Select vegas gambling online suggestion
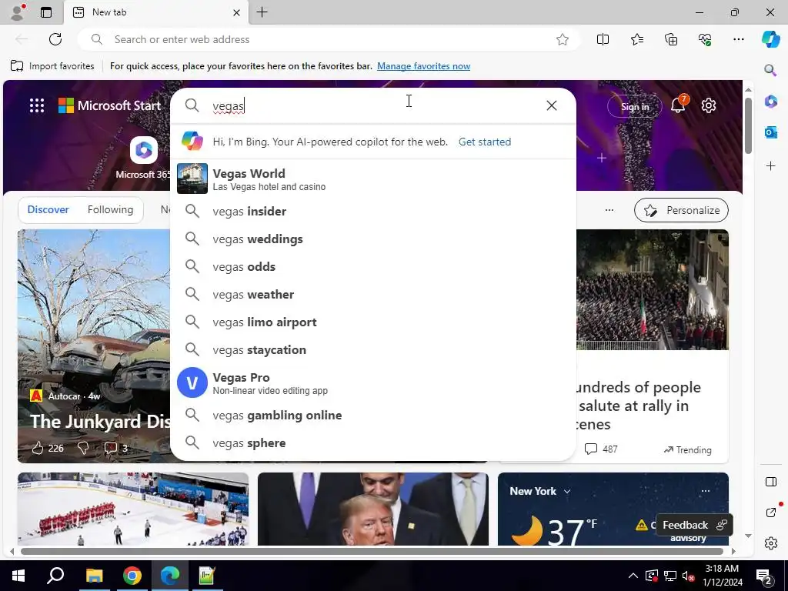 click(373, 415)
